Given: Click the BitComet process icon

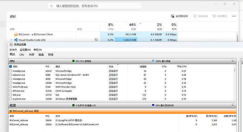Looking at the screenshot, I should [16, 34].
